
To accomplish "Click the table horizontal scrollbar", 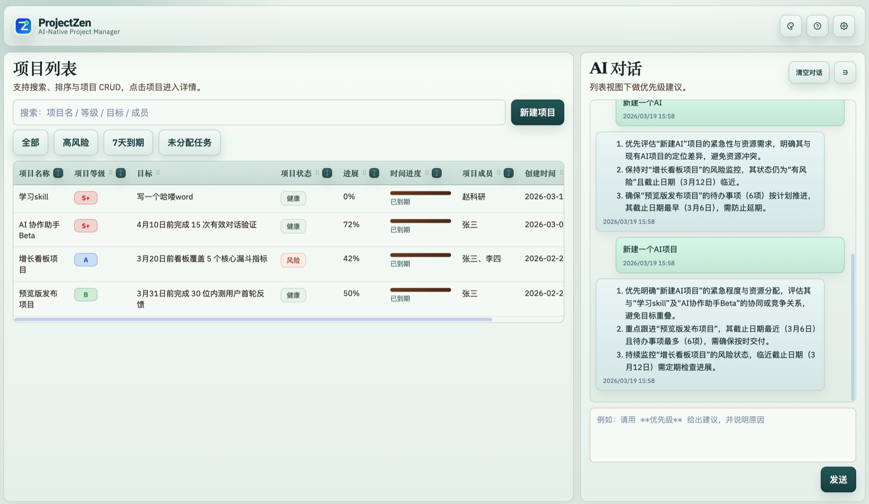I will [253, 319].
